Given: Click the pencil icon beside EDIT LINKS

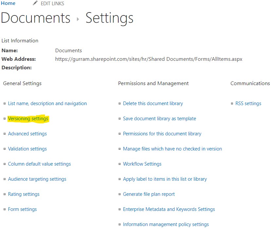Looking at the screenshot, I should click(x=35, y=3).
